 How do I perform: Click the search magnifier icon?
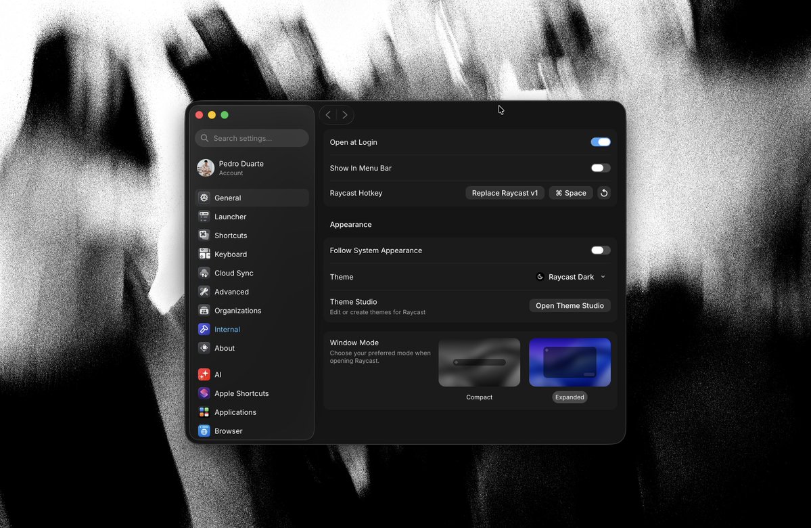click(205, 138)
